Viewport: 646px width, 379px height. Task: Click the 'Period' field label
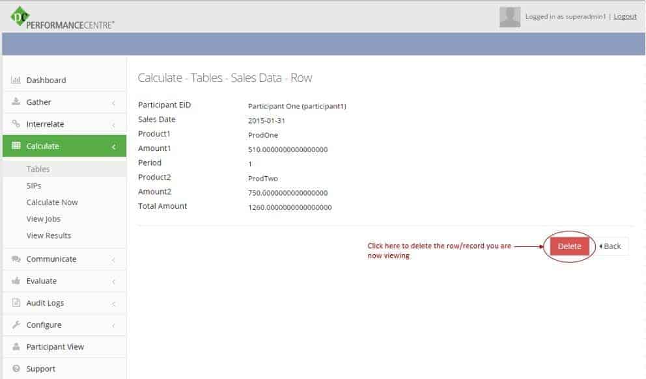tap(150, 163)
